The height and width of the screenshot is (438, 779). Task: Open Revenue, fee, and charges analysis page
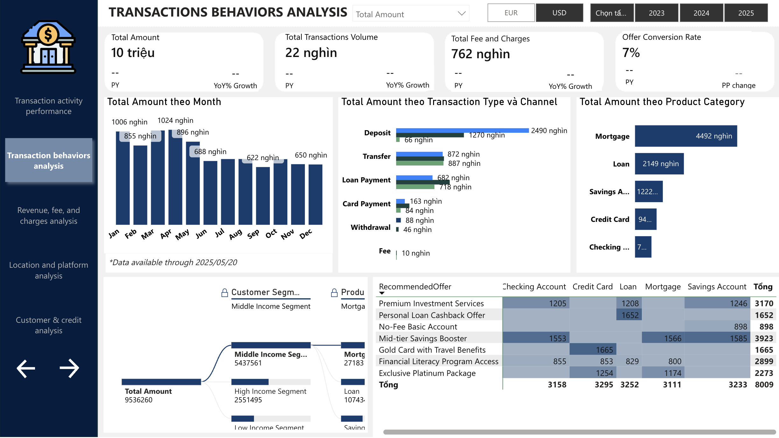pos(48,215)
